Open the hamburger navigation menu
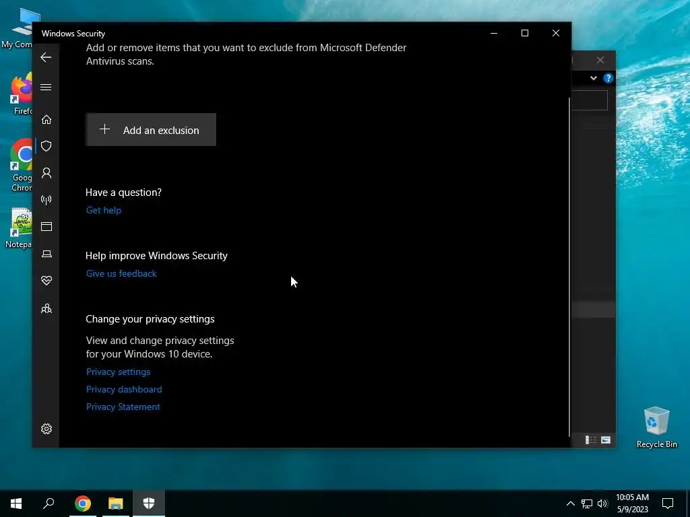This screenshot has width=690, height=517. pyautogui.click(x=46, y=87)
